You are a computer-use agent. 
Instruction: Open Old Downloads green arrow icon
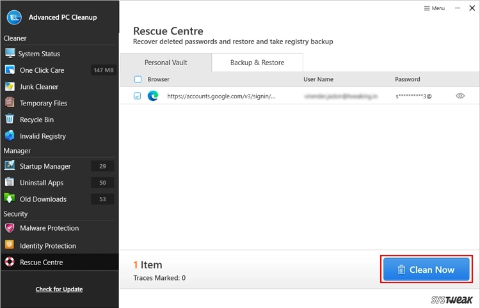click(x=10, y=199)
